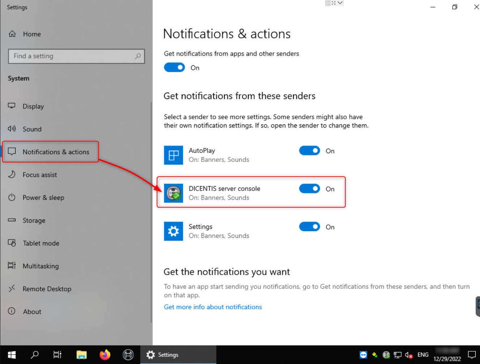Click the DICENTIS server console app icon
The width and height of the screenshot is (480, 364).
[x=173, y=193]
